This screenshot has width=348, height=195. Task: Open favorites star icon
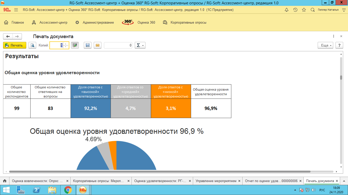304,10
